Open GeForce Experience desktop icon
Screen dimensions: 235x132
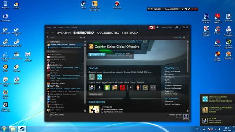click(228, 44)
